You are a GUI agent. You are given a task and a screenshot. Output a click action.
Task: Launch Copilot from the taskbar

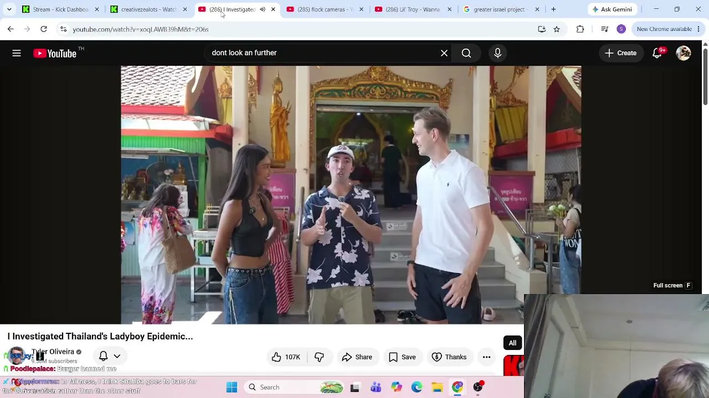click(x=396, y=387)
